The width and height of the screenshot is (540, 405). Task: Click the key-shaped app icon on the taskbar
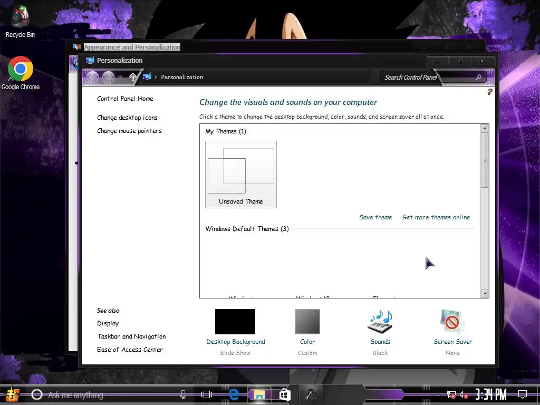click(311, 394)
